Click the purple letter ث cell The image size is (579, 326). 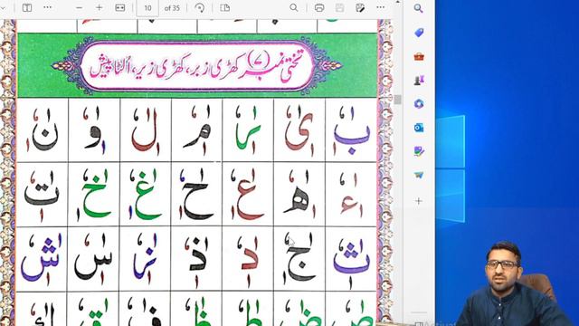(351, 259)
